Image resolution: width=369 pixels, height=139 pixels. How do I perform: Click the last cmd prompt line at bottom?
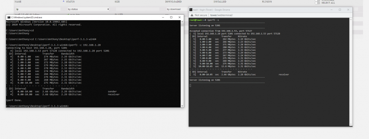37,106
